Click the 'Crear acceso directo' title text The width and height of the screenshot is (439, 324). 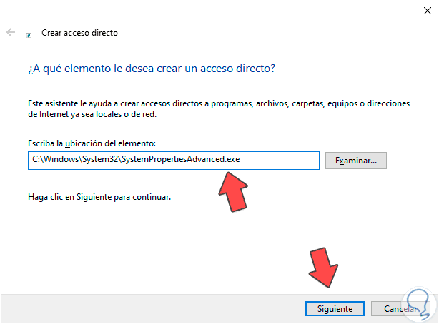pos(79,33)
